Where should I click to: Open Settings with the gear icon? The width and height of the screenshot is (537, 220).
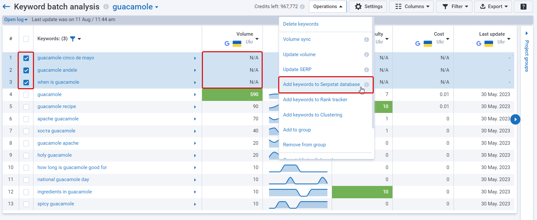coord(368,6)
